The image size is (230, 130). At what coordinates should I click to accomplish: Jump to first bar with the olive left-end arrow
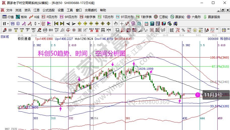[x=56, y=24]
